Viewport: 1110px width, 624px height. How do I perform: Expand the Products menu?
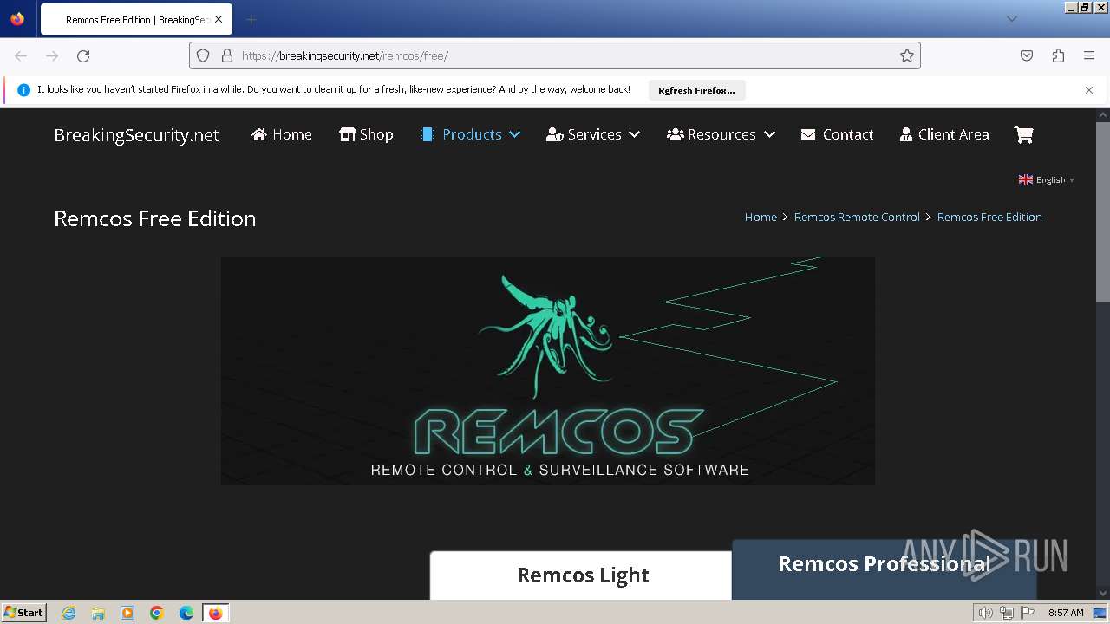point(470,134)
